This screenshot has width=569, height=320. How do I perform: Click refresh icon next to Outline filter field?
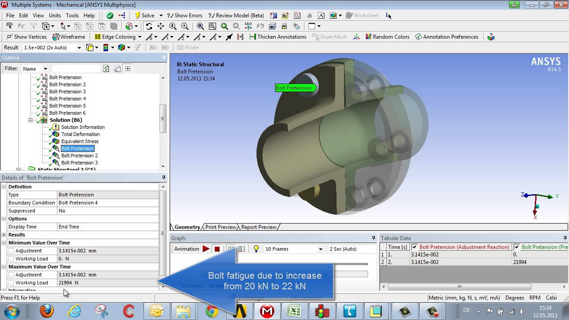point(106,68)
